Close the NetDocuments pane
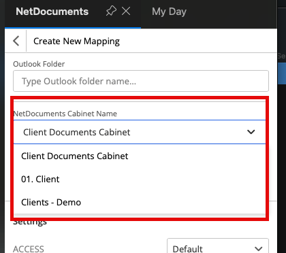Image resolution: width=286 pixels, height=253 pixels. click(126, 11)
